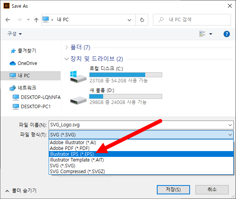
Task: Select DESKTOP-LQNNFA network computer
Action: coord(37,97)
